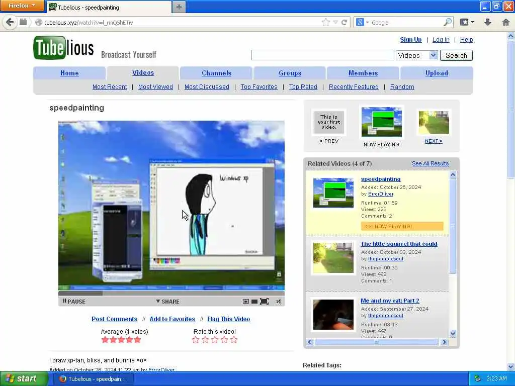Click the Tubelious Firefox taskbar button
Viewport: 515px width, 386px height.
tap(94, 379)
